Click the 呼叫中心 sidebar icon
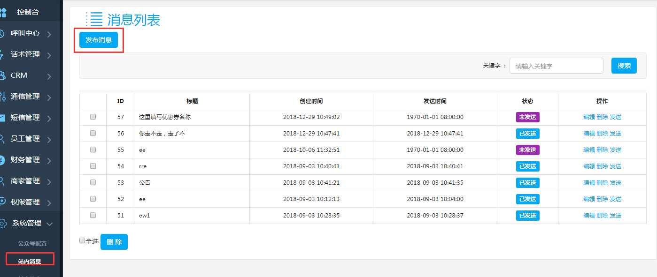The image size is (657, 277). pos(2,34)
